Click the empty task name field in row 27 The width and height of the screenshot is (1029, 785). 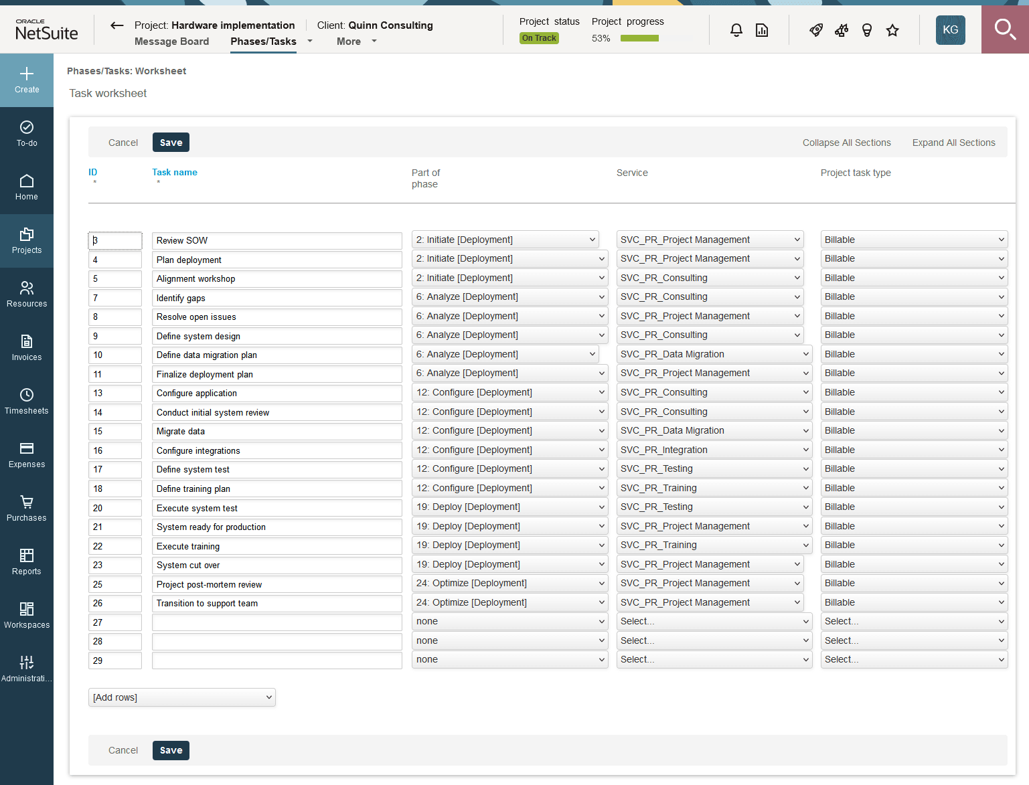[277, 622]
